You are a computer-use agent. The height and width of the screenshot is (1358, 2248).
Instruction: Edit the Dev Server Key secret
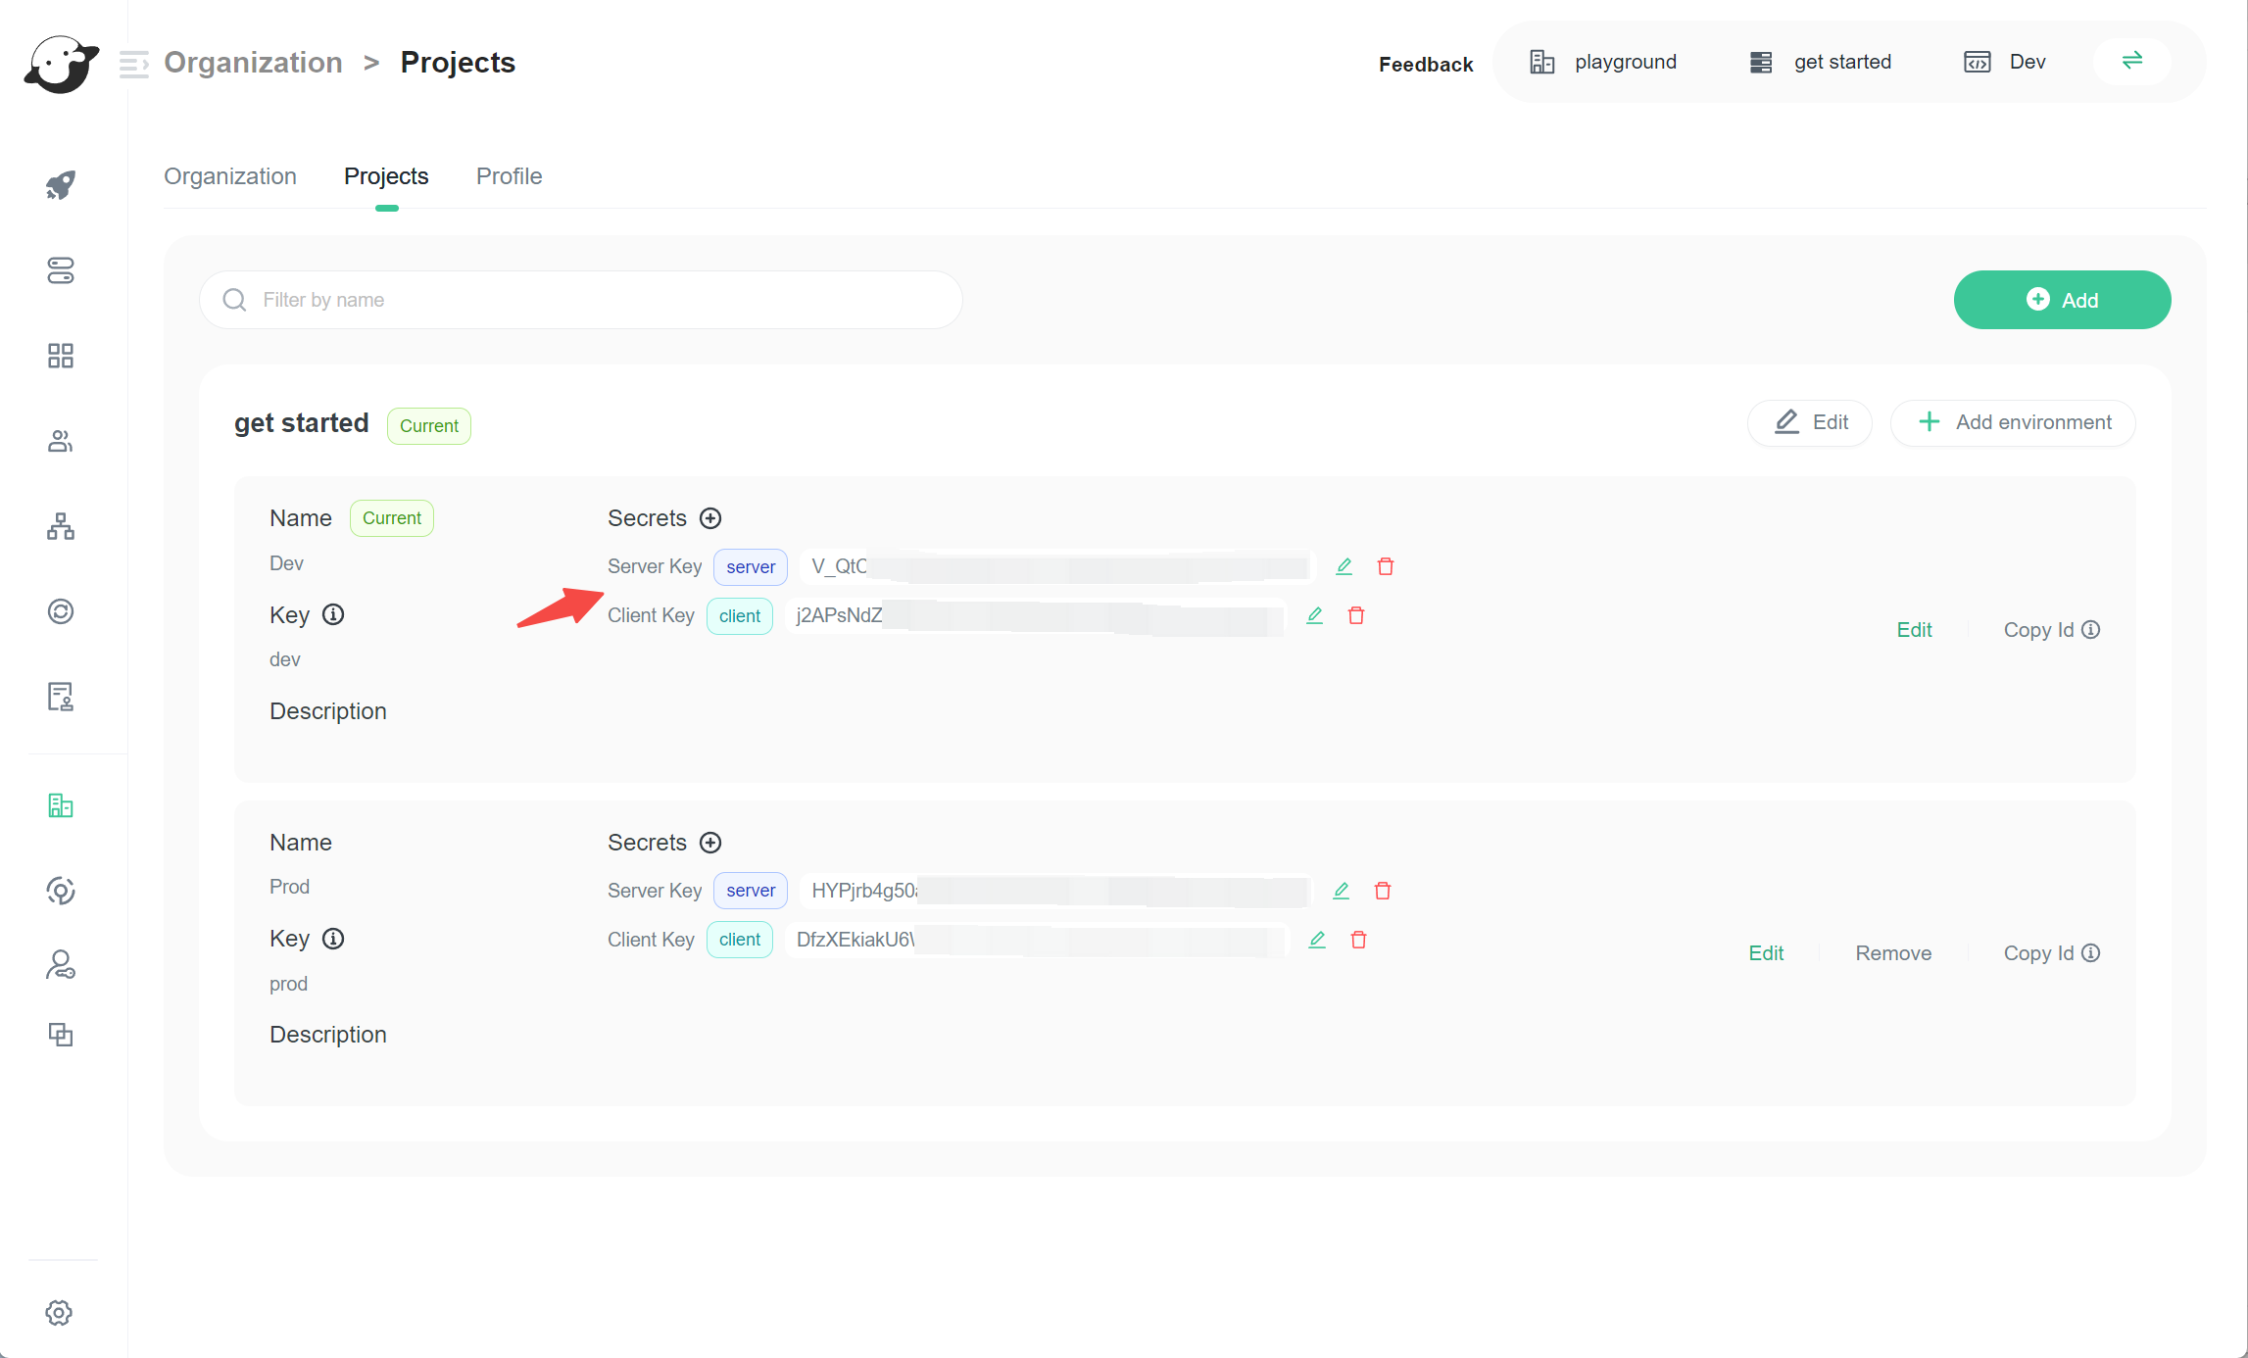(x=1344, y=566)
